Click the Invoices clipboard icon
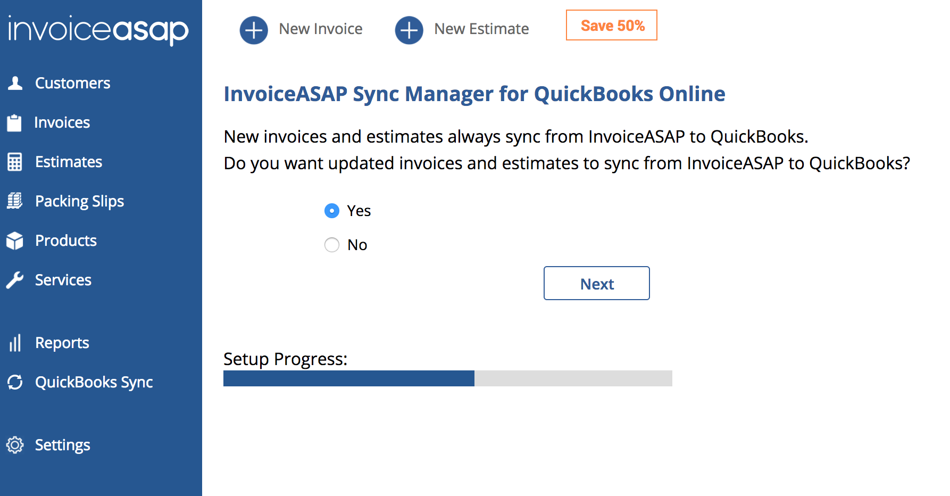 click(x=14, y=122)
